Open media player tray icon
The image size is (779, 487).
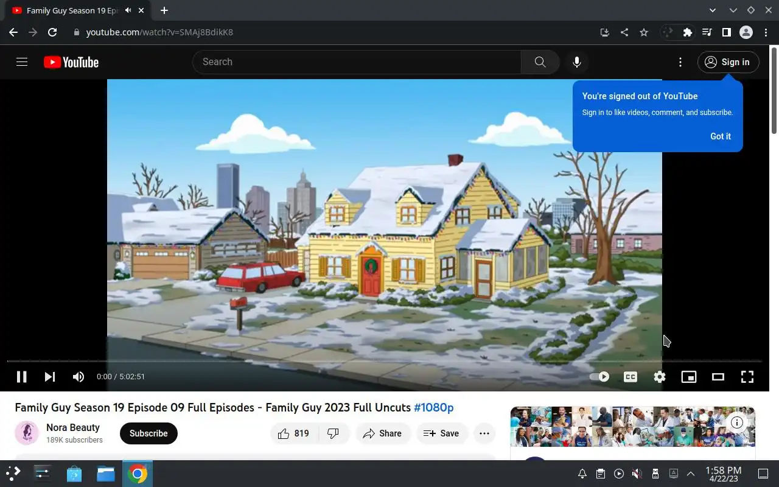tap(619, 474)
